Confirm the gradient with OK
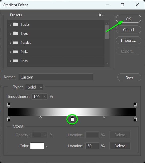145x163 pixels. click(x=128, y=19)
